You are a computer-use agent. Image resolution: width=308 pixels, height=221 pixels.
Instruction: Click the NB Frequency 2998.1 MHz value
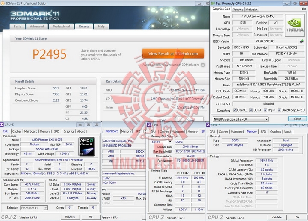point(285,150)
